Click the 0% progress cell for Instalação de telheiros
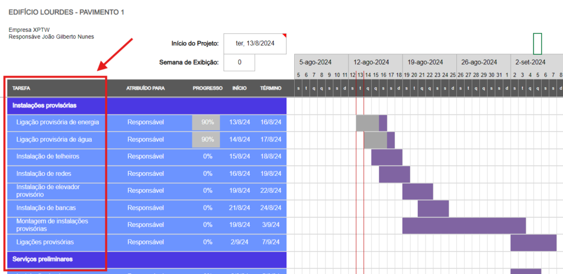563x274 pixels. coord(207,156)
